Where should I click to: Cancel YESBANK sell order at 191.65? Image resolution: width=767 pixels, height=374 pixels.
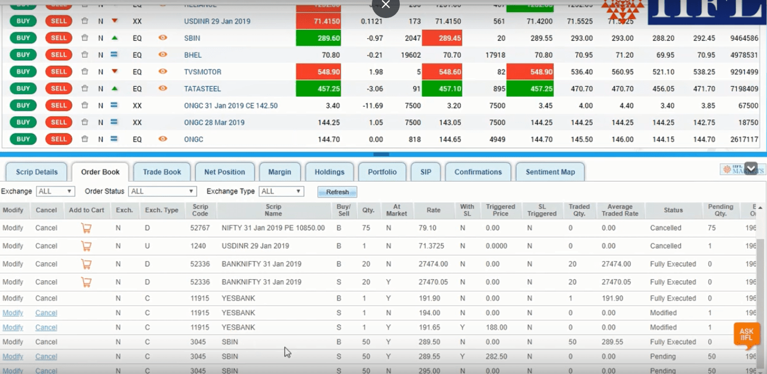[46, 327]
